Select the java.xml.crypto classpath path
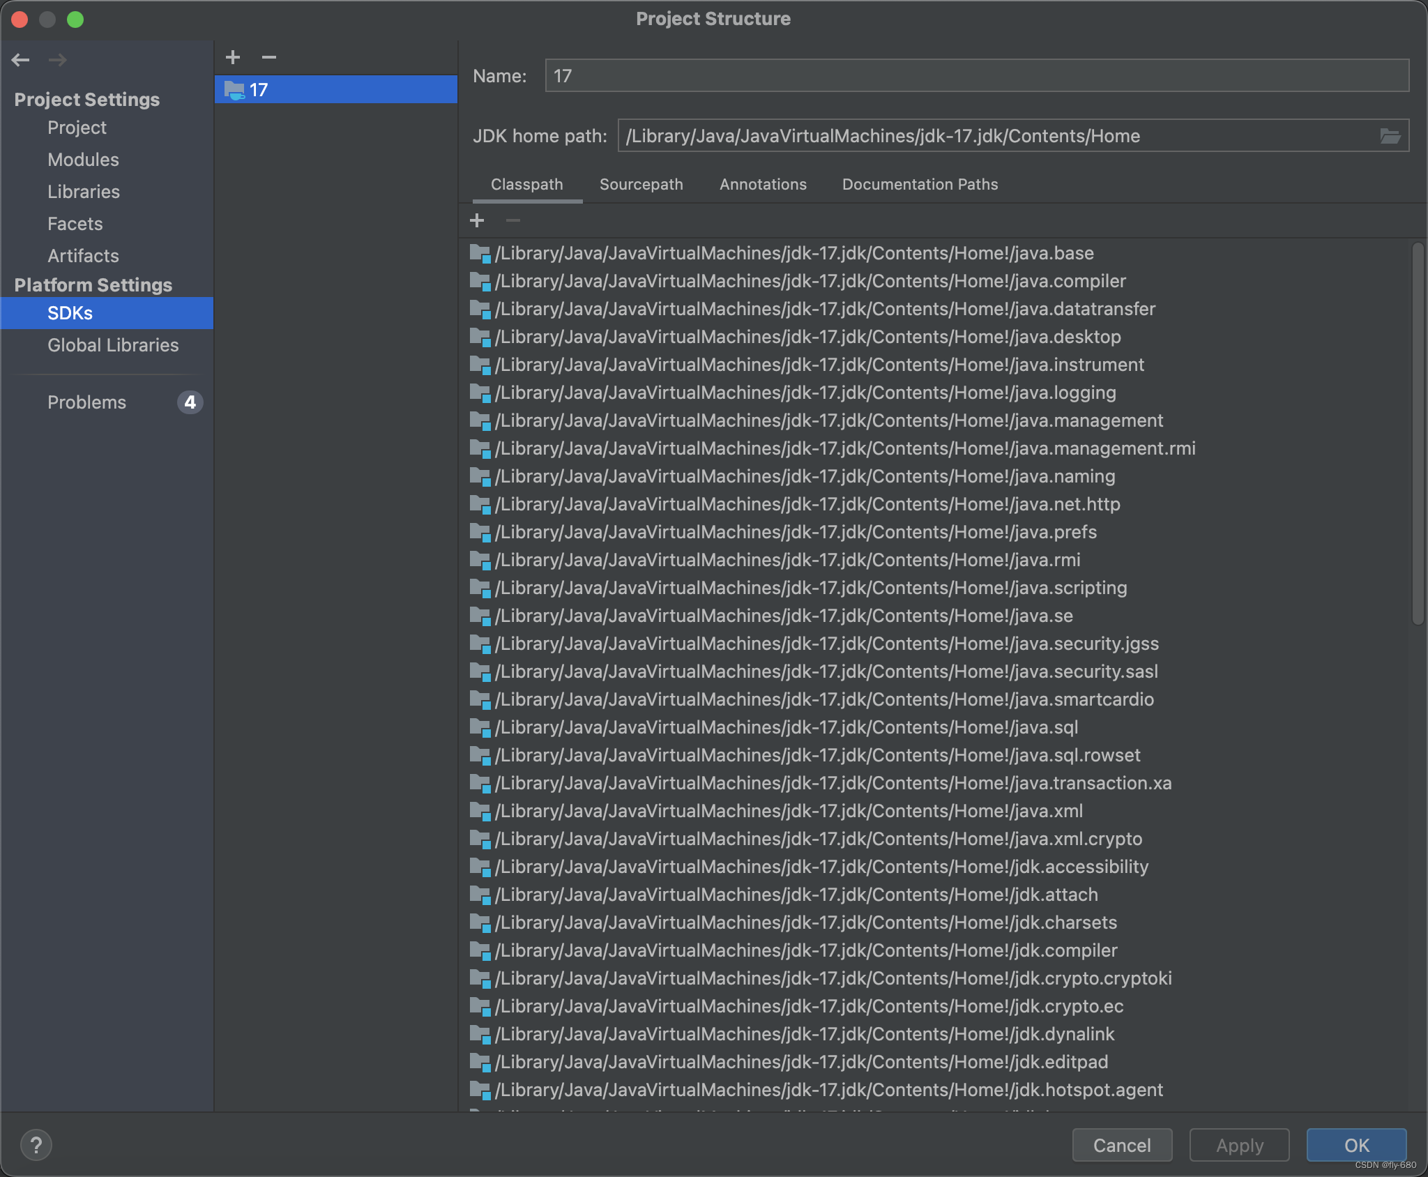This screenshot has height=1177, width=1428. pos(819,839)
